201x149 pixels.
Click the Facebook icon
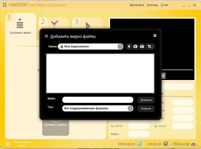pyautogui.click(x=166, y=144)
